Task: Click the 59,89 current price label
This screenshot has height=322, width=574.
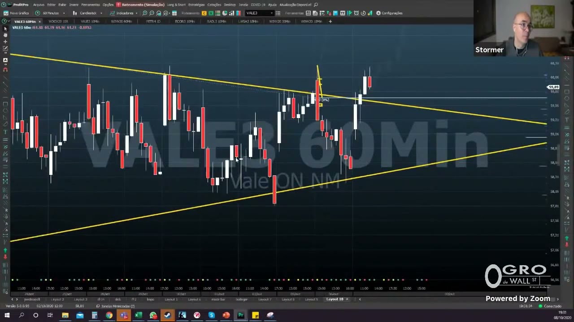Action: coord(554,87)
